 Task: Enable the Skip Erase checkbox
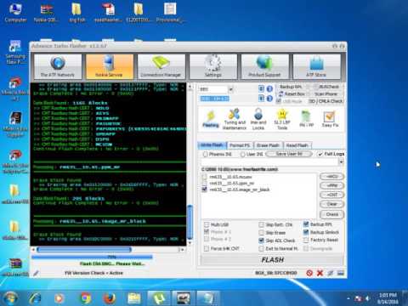[x=261, y=233]
